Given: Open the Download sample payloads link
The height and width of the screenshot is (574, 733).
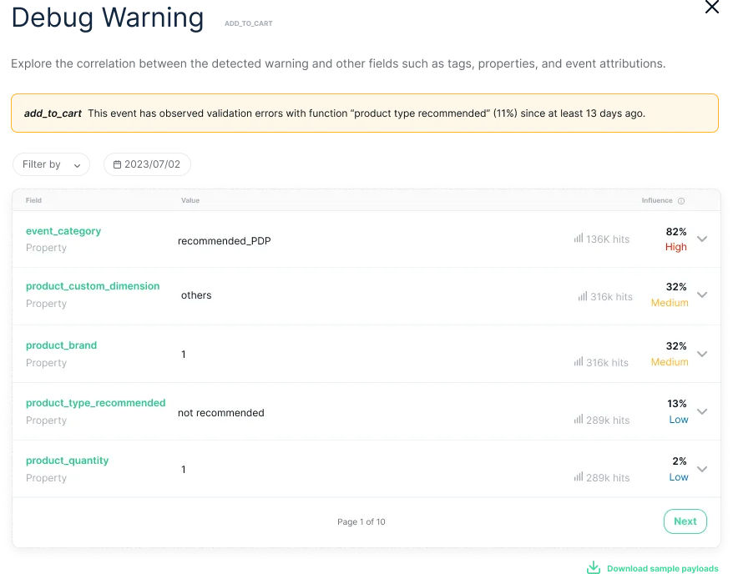Looking at the screenshot, I should click(664, 566).
